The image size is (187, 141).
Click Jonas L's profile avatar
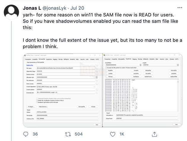(x=11, y=12)
